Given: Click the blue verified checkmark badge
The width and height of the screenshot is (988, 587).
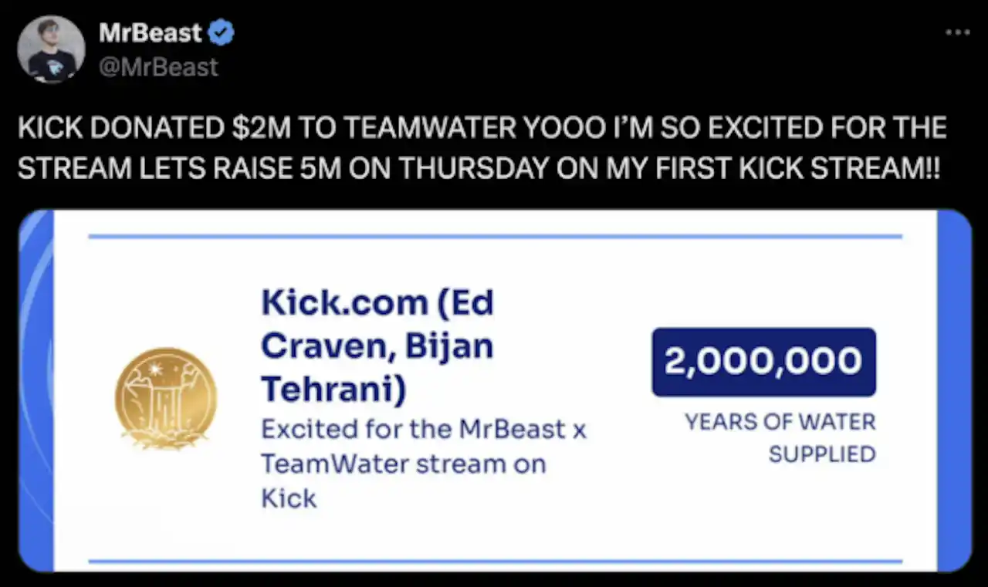Looking at the screenshot, I should [x=222, y=33].
